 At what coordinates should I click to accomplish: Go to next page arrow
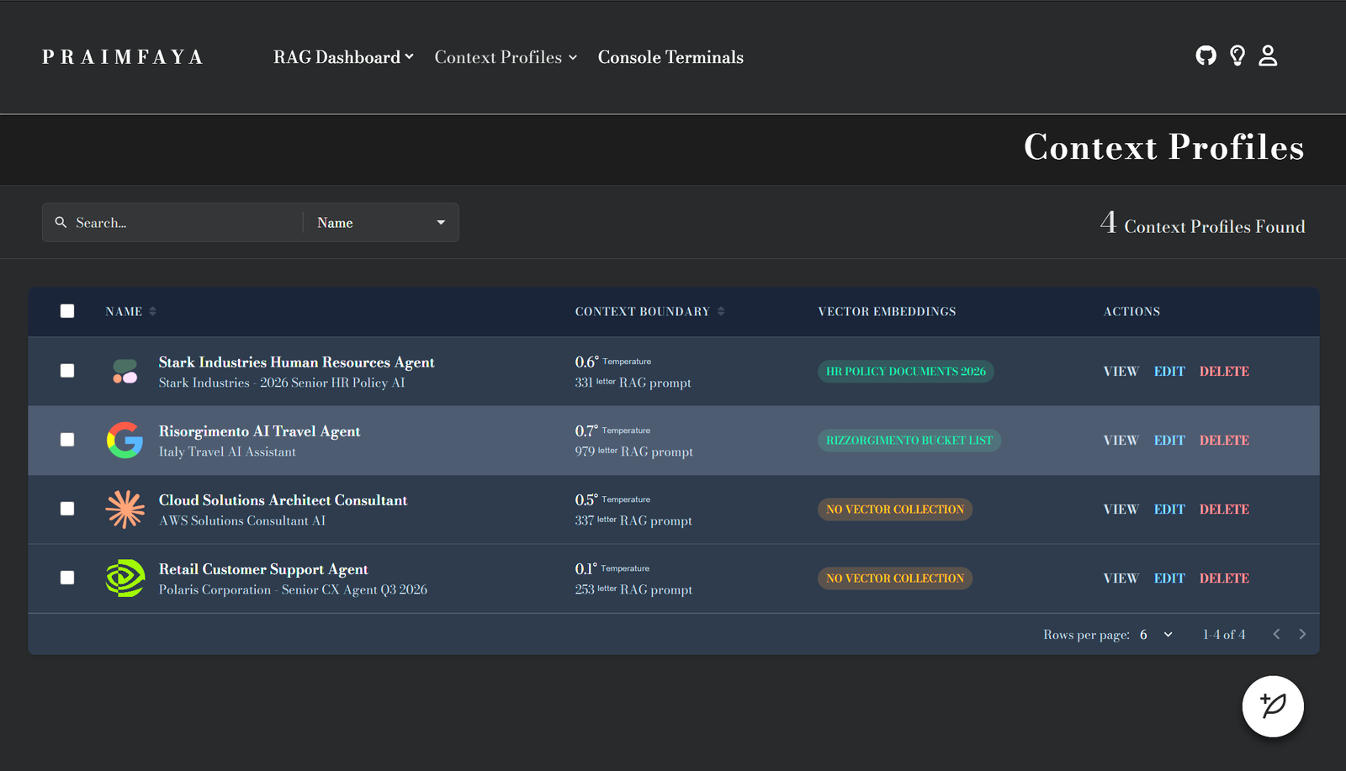click(1302, 634)
